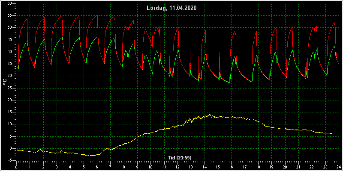Click the 15 hour tick label

(x=218, y=167)
